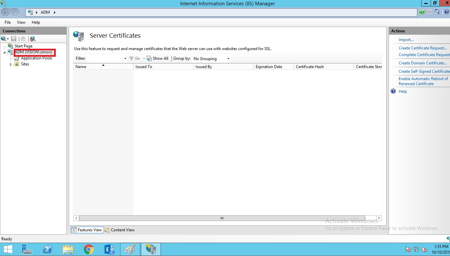The height and width of the screenshot is (256, 450).
Task: Click ADM in the address bar
Action: pyautogui.click(x=45, y=12)
